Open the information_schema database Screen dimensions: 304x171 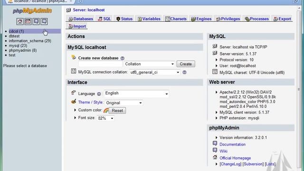point(30,41)
